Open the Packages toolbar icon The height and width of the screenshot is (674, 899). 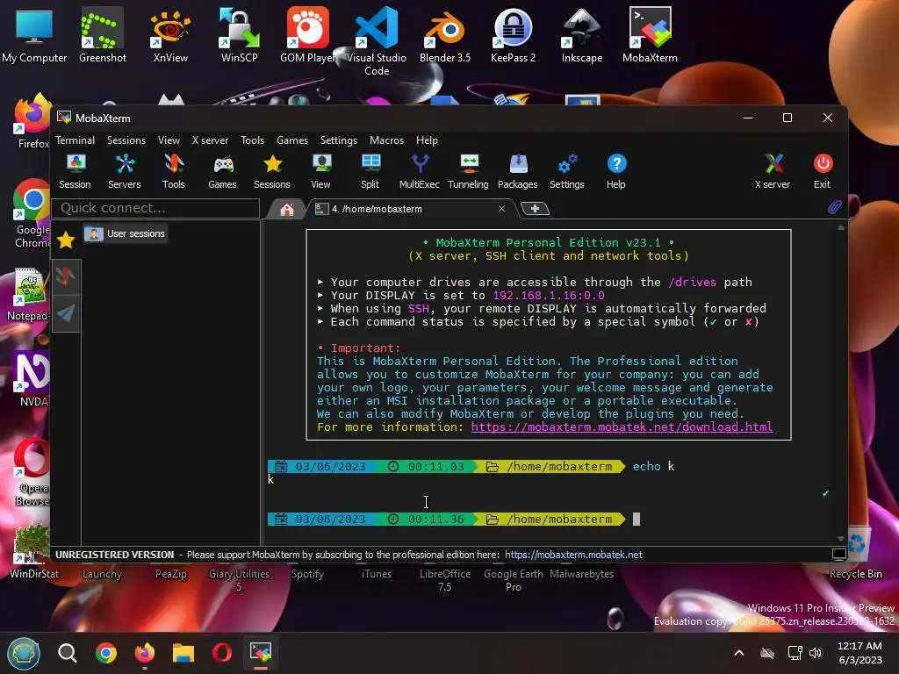click(x=518, y=171)
